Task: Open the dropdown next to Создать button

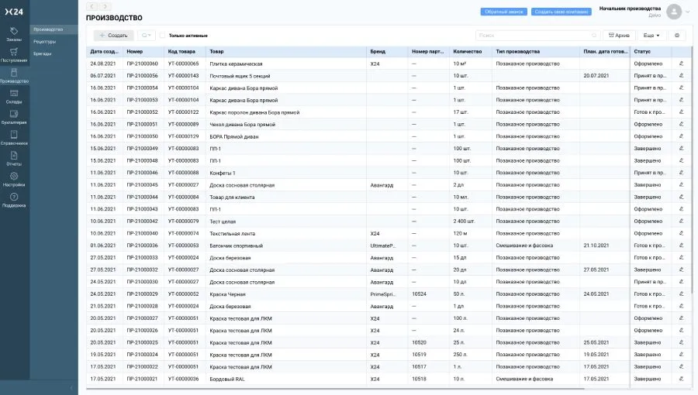Action: (145, 36)
